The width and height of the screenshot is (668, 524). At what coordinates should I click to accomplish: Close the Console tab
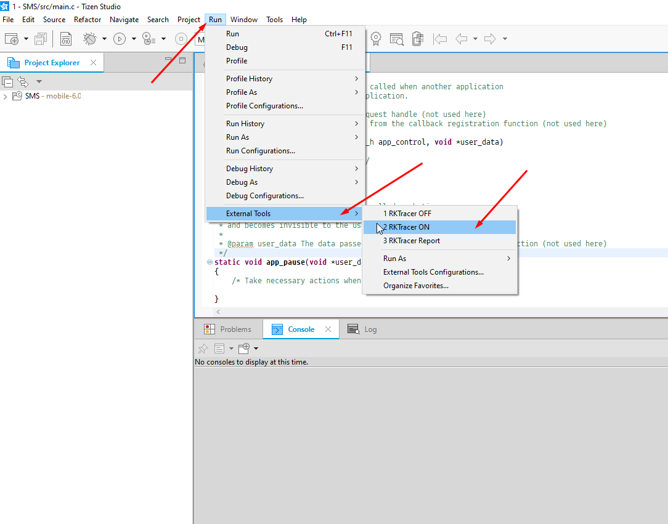click(x=328, y=329)
